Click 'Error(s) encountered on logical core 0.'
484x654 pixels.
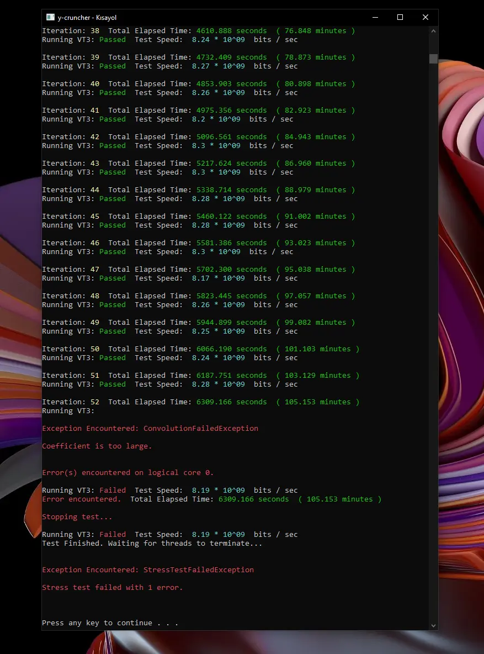pyautogui.click(x=128, y=473)
